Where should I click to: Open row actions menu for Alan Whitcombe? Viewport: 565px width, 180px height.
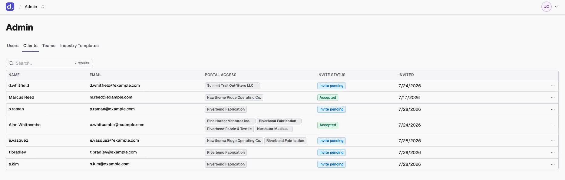(553, 125)
